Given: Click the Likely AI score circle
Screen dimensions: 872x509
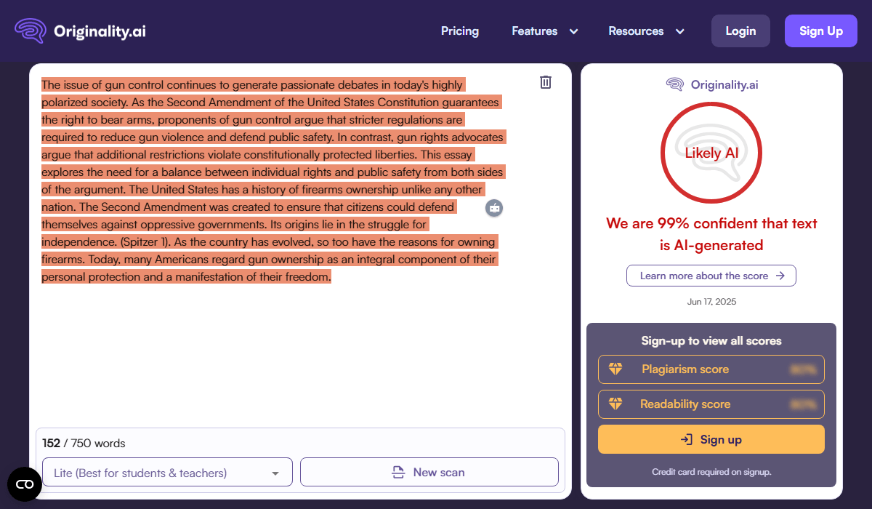Looking at the screenshot, I should pyautogui.click(x=711, y=153).
